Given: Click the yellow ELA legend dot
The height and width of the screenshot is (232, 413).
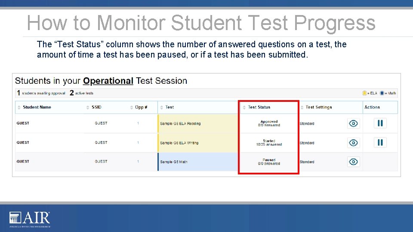Looking at the screenshot, I should [365, 93].
